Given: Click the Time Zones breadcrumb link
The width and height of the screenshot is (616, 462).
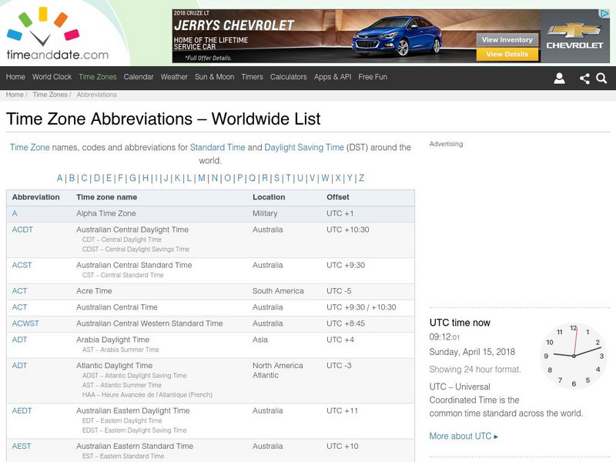Looking at the screenshot, I should click(50, 95).
